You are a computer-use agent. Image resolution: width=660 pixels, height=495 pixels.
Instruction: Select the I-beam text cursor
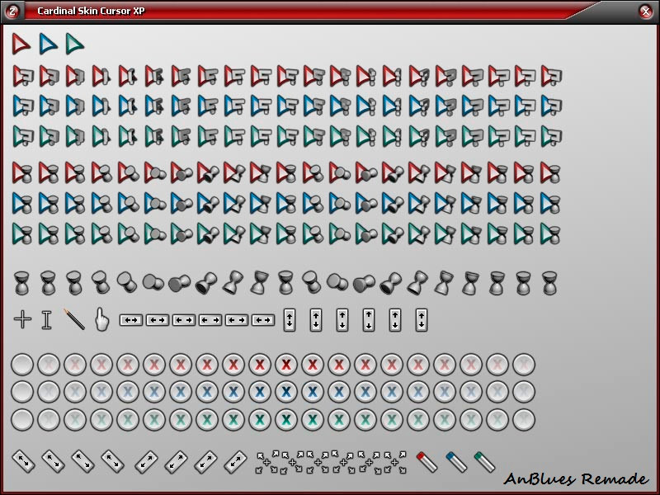click(x=47, y=320)
